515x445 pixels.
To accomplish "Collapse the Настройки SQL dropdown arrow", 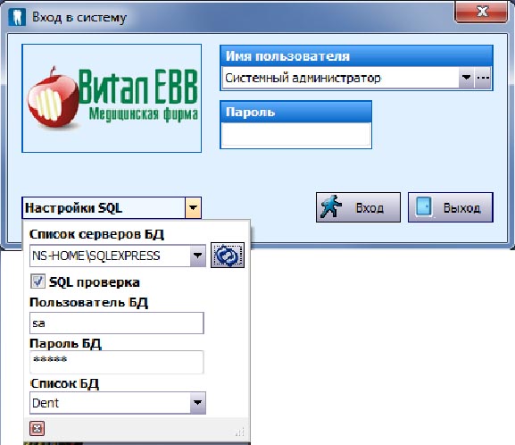I will tap(193, 208).
